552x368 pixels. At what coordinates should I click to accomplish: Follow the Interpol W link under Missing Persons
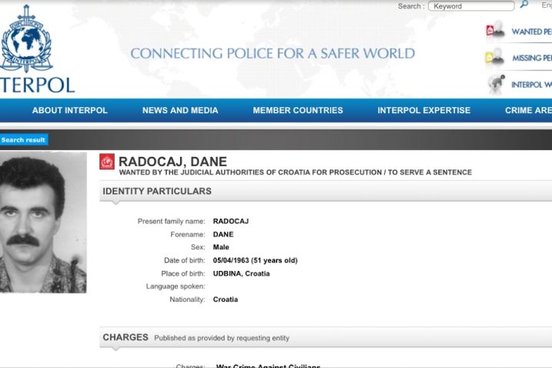point(531,85)
